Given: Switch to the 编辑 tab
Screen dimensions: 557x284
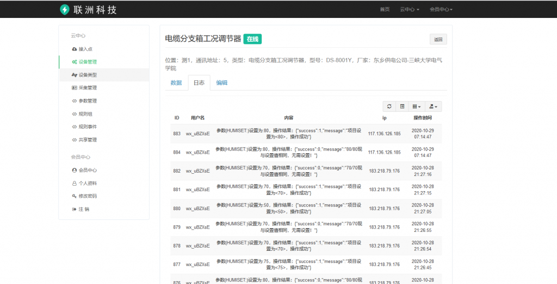Looking at the screenshot, I should [x=222, y=83].
